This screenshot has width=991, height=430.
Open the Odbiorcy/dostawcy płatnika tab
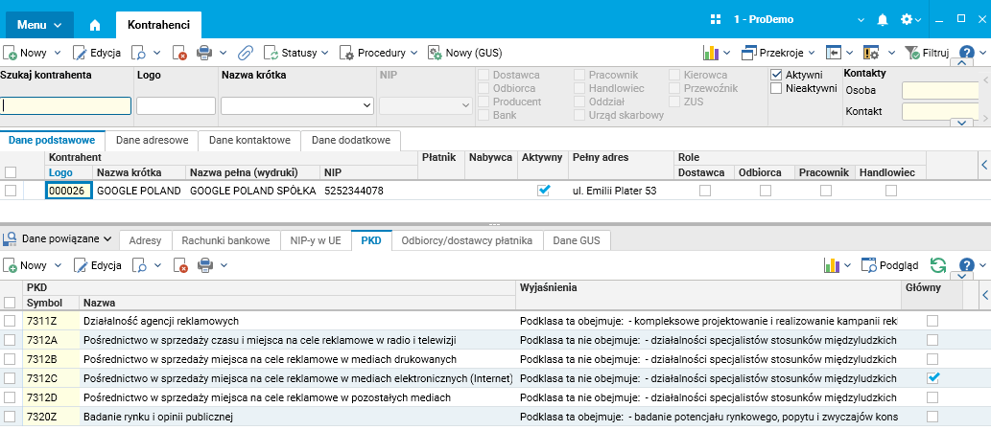click(x=467, y=240)
